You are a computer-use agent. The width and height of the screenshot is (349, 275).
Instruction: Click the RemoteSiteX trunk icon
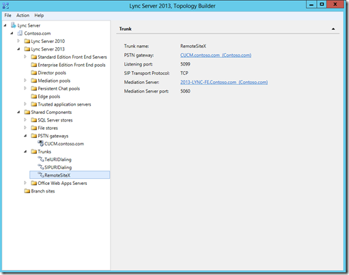41,175
